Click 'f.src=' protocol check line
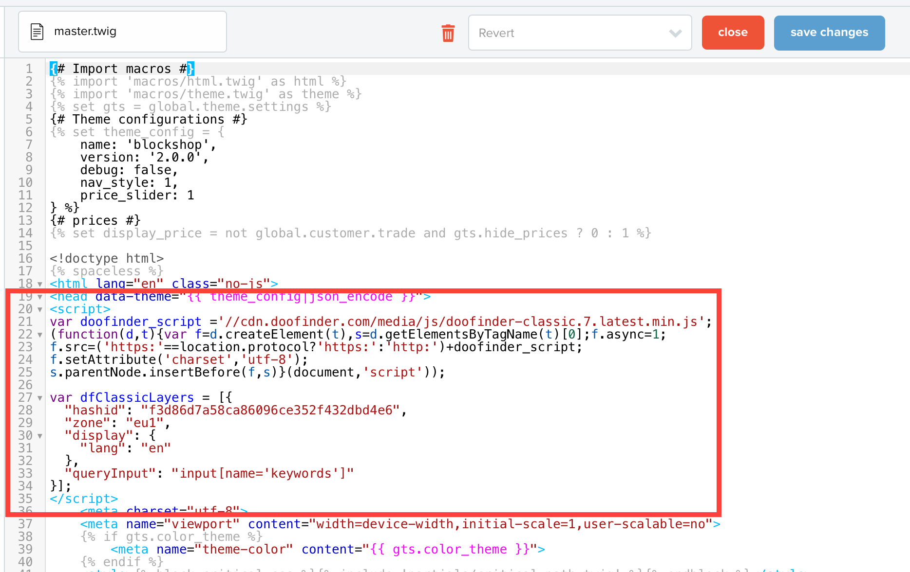This screenshot has width=910, height=572. (316, 347)
